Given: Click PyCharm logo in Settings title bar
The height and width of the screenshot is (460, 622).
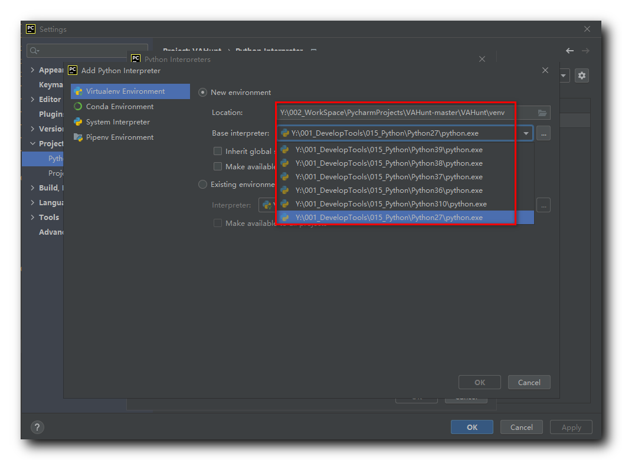Looking at the screenshot, I should pyautogui.click(x=31, y=29).
